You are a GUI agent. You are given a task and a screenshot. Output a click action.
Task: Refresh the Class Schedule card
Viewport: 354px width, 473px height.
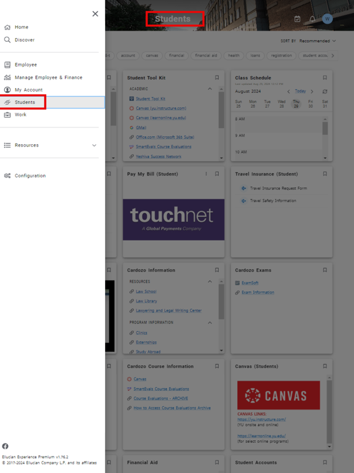[324, 91]
